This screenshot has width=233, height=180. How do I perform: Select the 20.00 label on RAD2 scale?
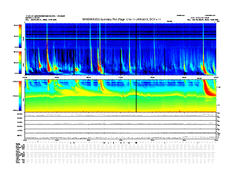click(16, 36)
